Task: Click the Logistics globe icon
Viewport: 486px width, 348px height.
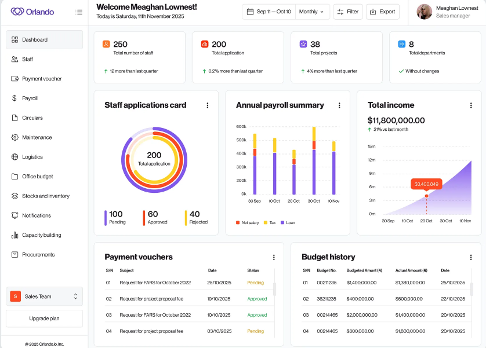Action: pos(14,157)
